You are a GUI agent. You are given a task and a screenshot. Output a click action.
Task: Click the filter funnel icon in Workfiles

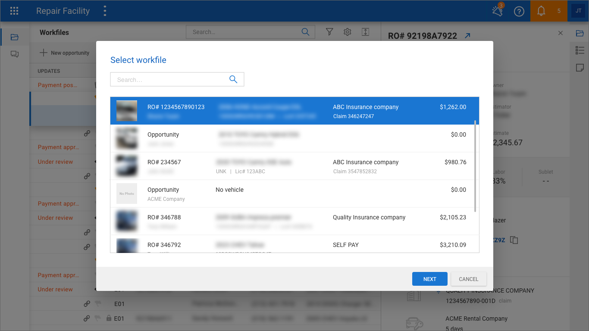(329, 32)
